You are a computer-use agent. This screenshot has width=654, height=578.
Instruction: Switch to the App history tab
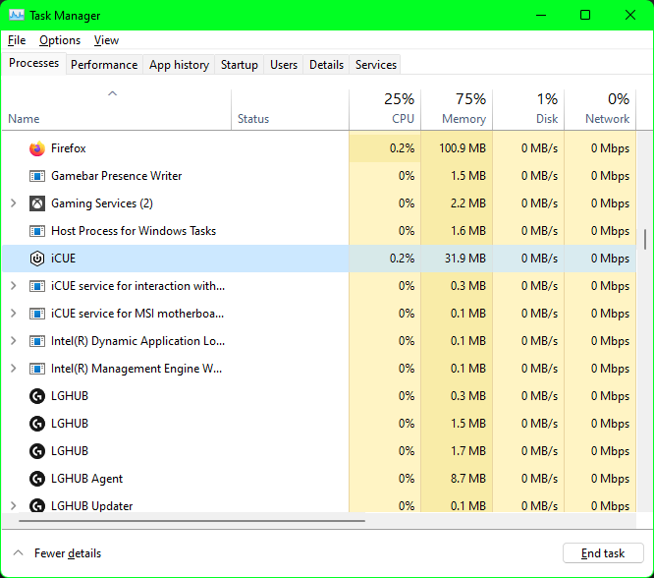(x=179, y=65)
